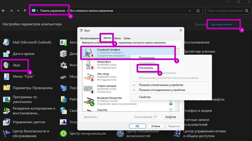Expand the chevron after Панель управления breadcrumb
The height and width of the screenshot is (141, 252).
pyautogui.click(x=68, y=11)
